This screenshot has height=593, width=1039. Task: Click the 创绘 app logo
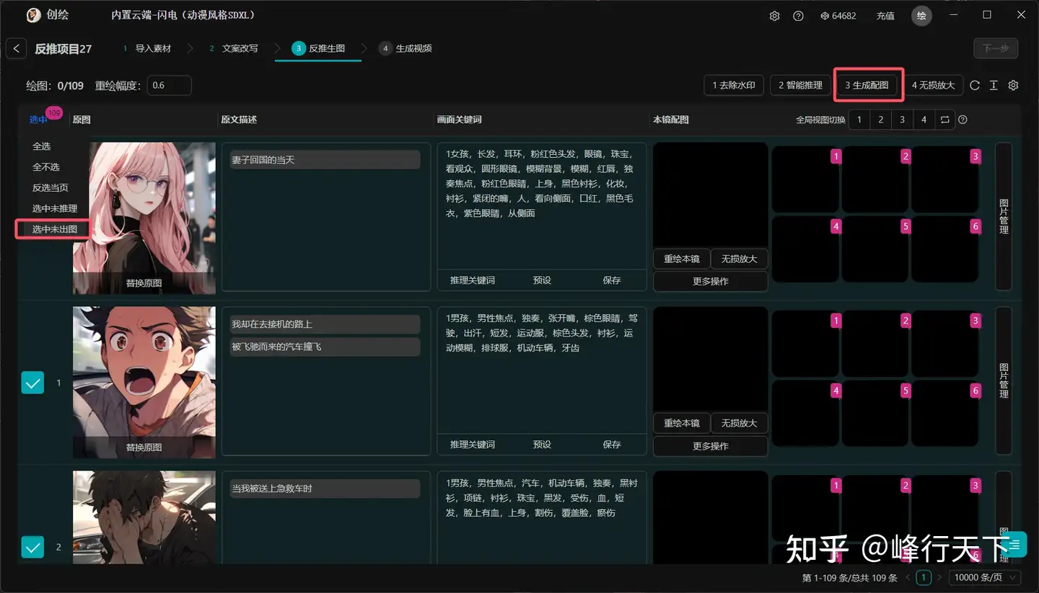[x=33, y=15]
